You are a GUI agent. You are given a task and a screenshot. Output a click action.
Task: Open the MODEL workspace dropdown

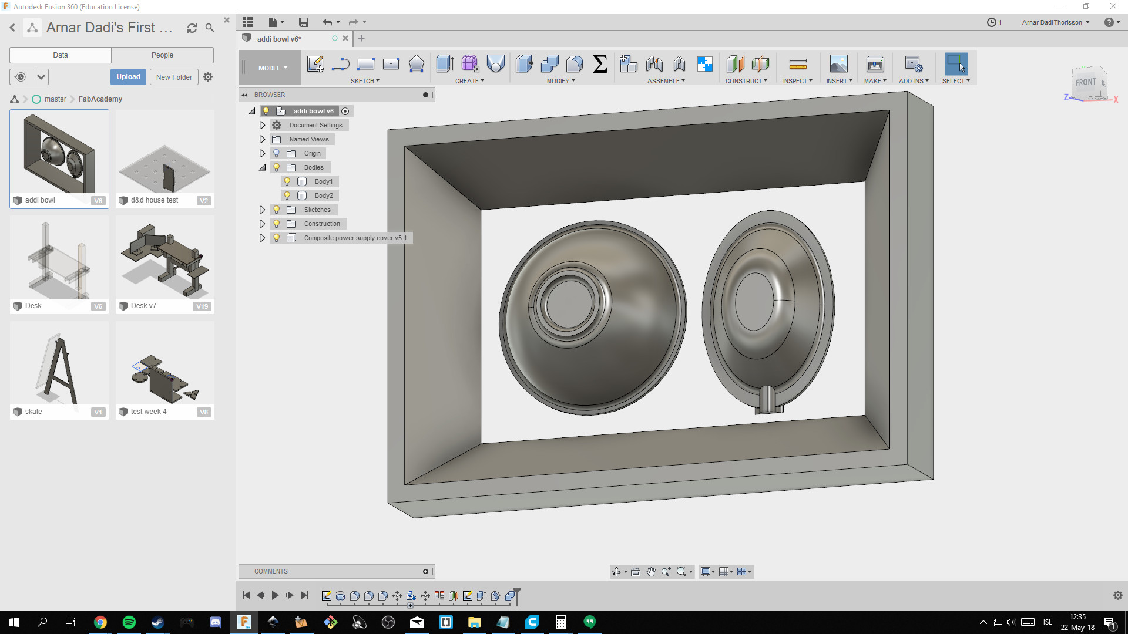273,68
